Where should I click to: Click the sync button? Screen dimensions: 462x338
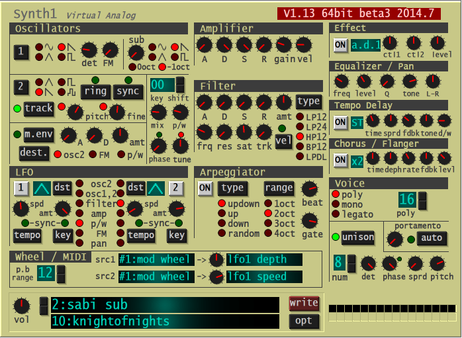click(128, 91)
